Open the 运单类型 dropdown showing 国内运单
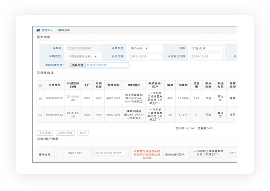Image resolution: width=270 pixels, height=191 pixels. 139,48
